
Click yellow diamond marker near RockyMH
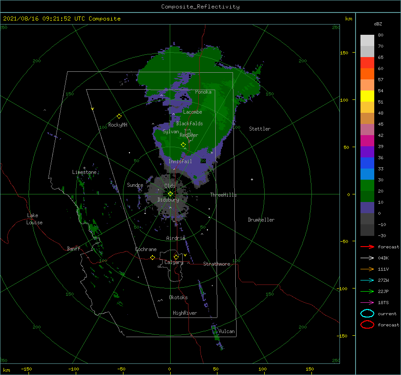(119, 116)
